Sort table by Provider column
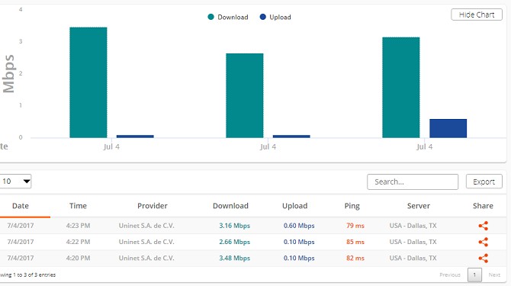Viewport: 511px width, 286px height. [153, 206]
